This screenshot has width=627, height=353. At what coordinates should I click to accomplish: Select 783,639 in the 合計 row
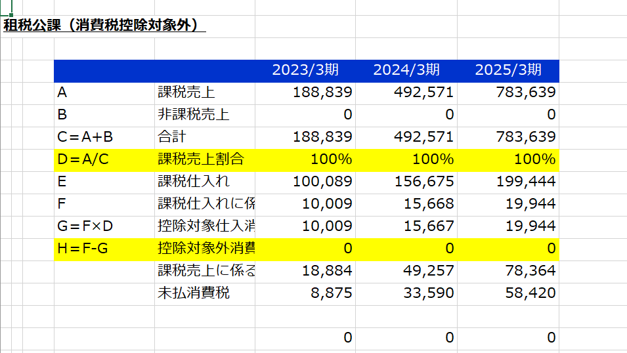tap(508, 137)
